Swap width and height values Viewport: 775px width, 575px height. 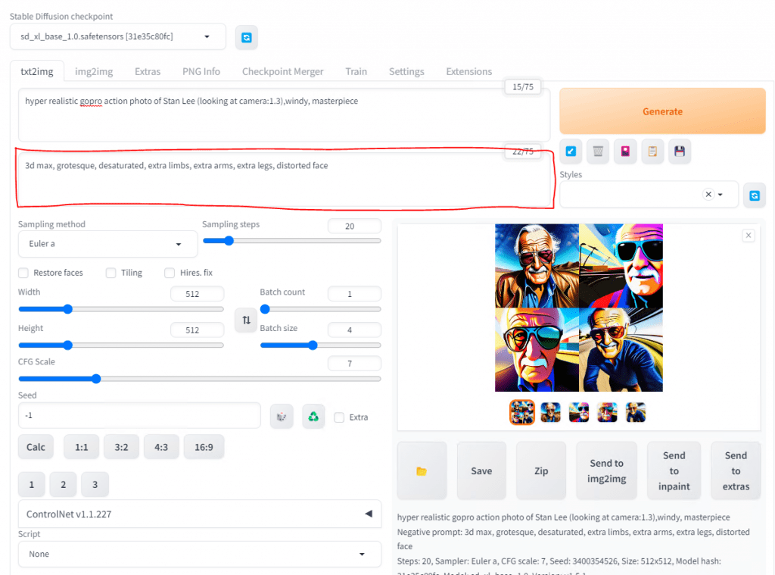(x=246, y=320)
